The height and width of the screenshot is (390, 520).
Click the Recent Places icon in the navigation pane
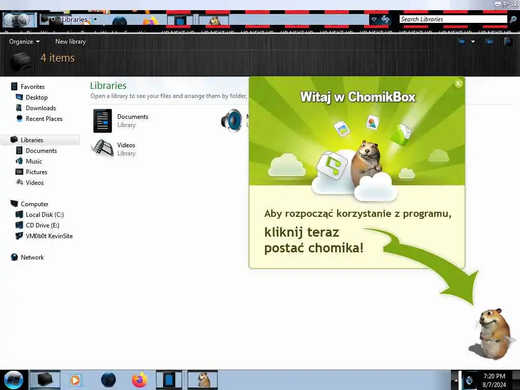20,118
